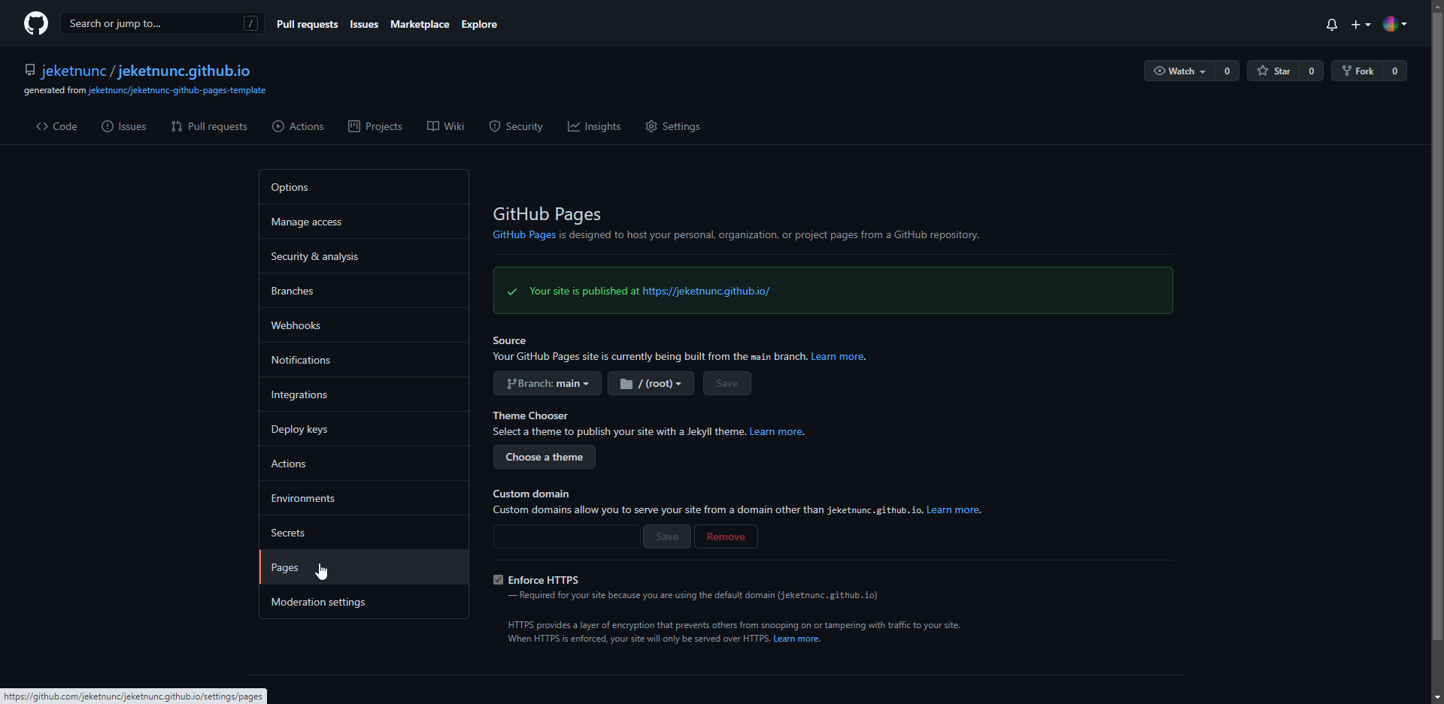Open Explore in the top navigation

coord(479,24)
